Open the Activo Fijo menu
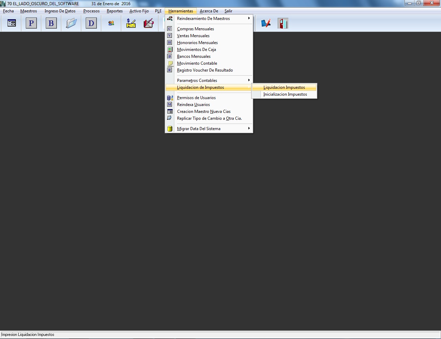 pyautogui.click(x=139, y=11)
